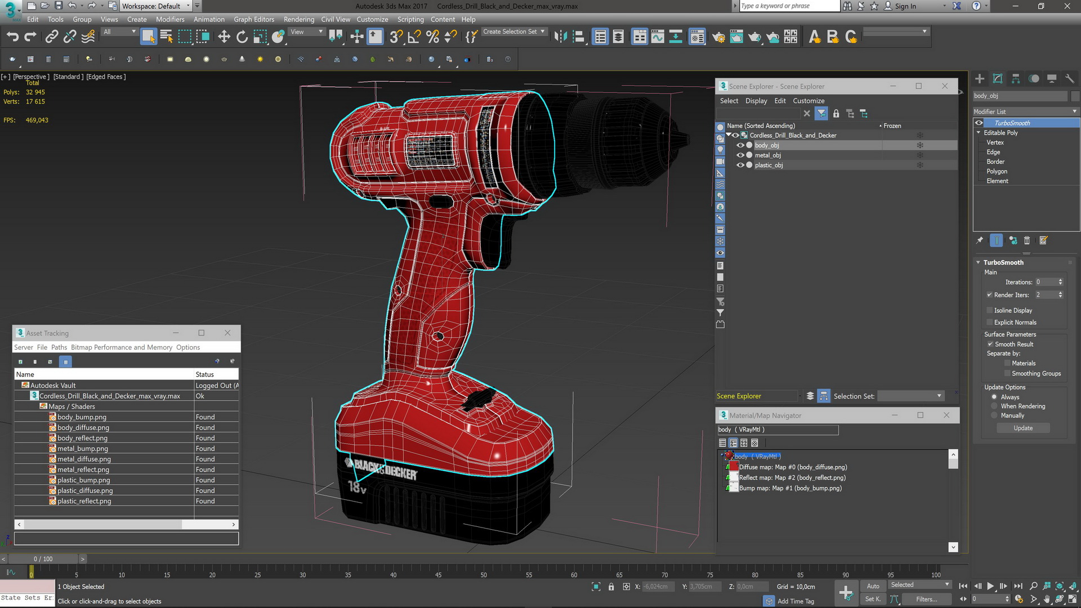
Task: Click the Redo arrow in main toolbar
Action: tap(30, 37)
